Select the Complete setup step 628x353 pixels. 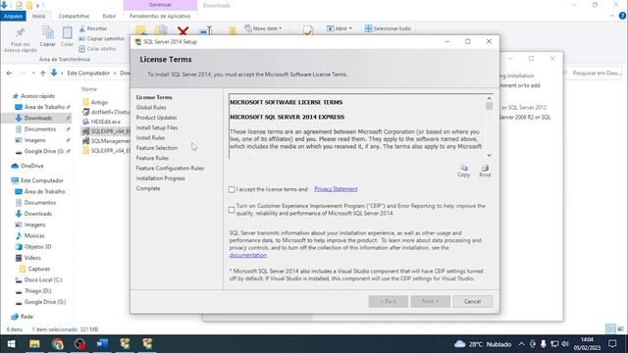(x=148, y=188)
